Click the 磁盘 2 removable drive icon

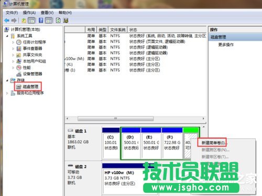point(70,166)
